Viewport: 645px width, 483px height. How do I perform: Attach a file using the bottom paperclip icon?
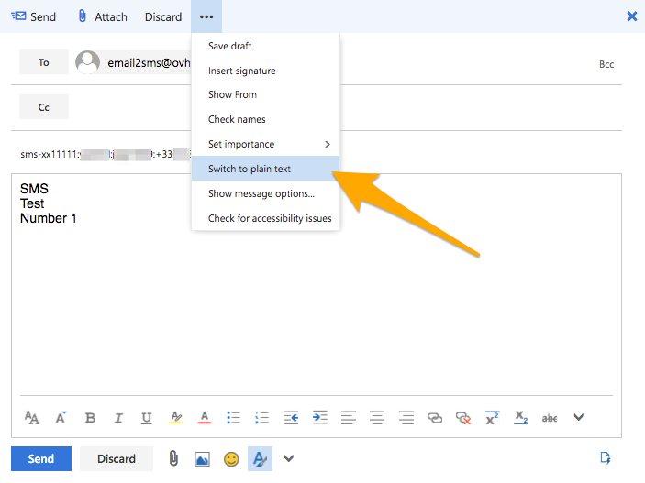(173, 458)
